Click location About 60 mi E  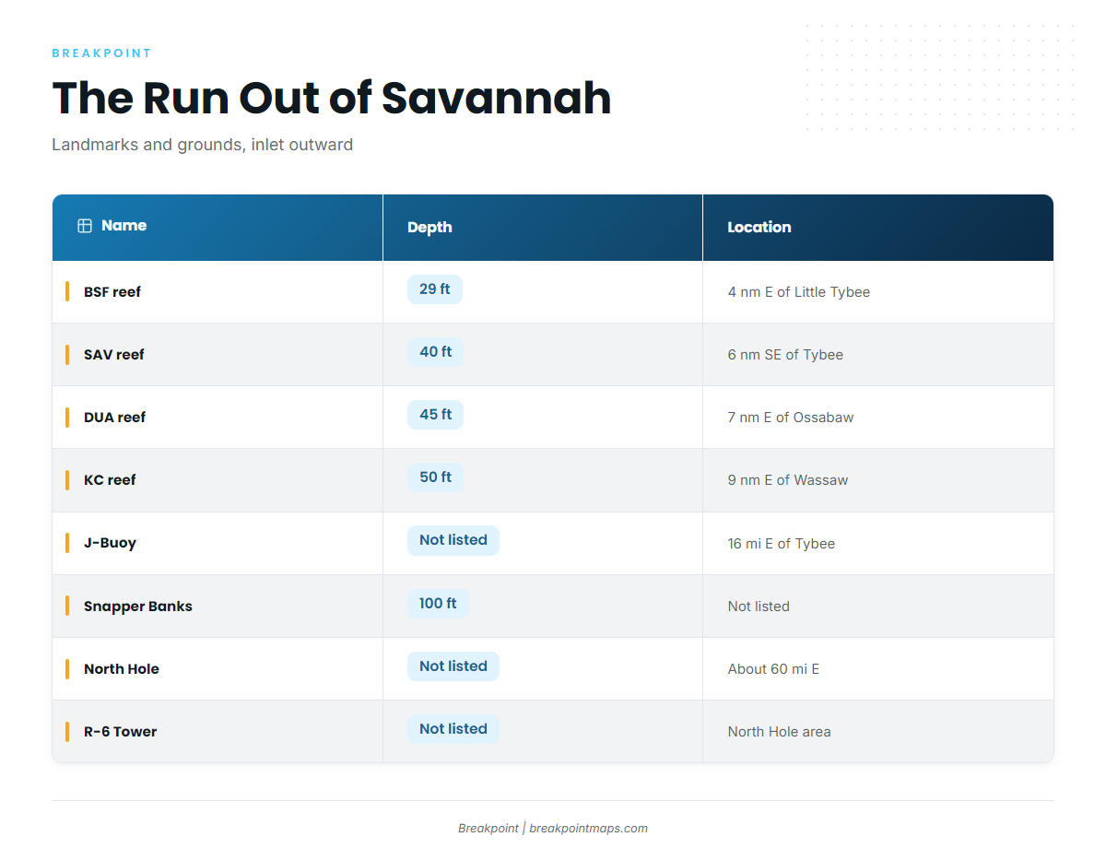(x=773, y=669)
